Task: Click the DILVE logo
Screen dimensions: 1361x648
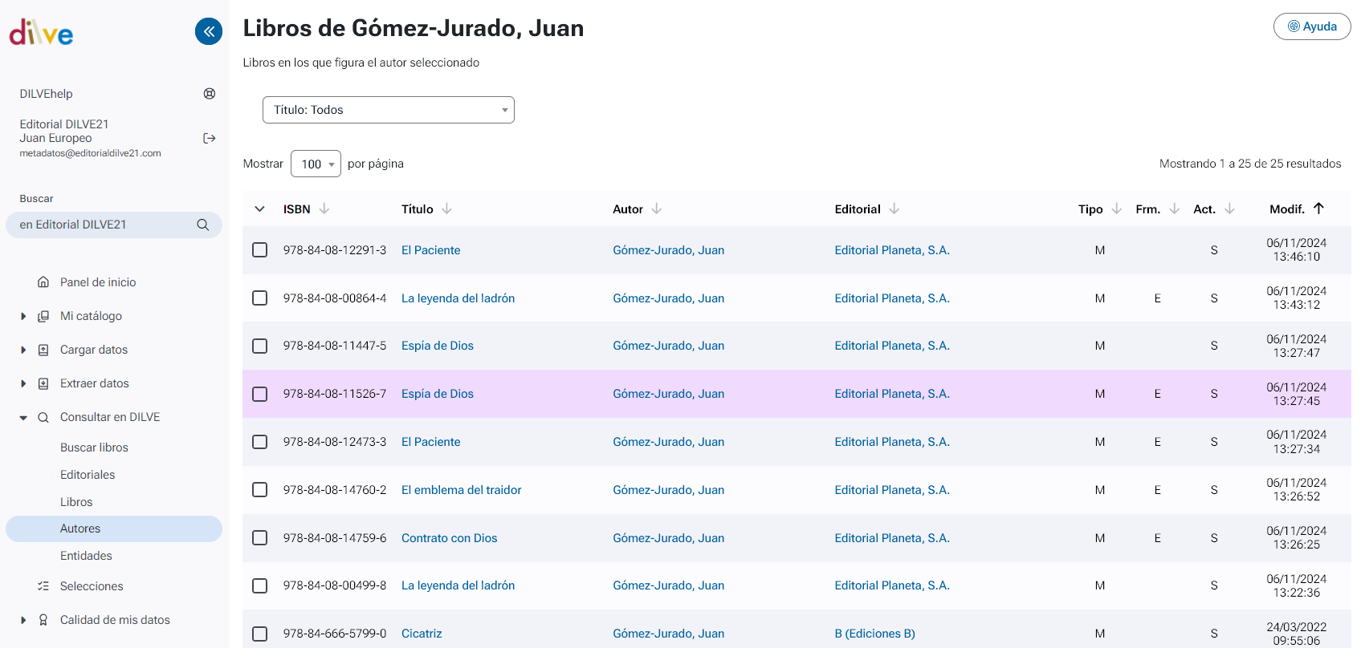Action: [x=41, y=33]
